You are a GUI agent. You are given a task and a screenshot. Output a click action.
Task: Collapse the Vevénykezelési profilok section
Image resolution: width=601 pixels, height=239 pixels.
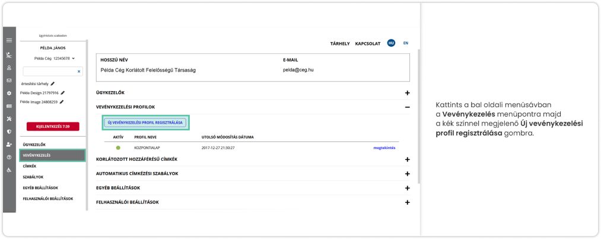(407, 107)
